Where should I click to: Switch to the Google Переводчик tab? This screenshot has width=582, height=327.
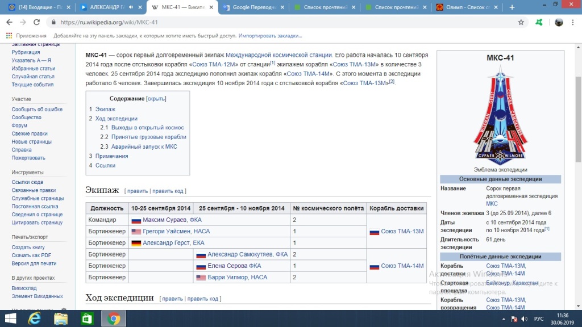[x=254, y=7]
